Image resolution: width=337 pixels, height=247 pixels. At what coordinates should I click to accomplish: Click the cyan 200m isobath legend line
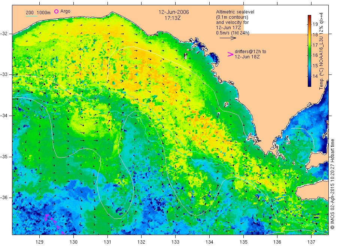[x=31, y=16]
